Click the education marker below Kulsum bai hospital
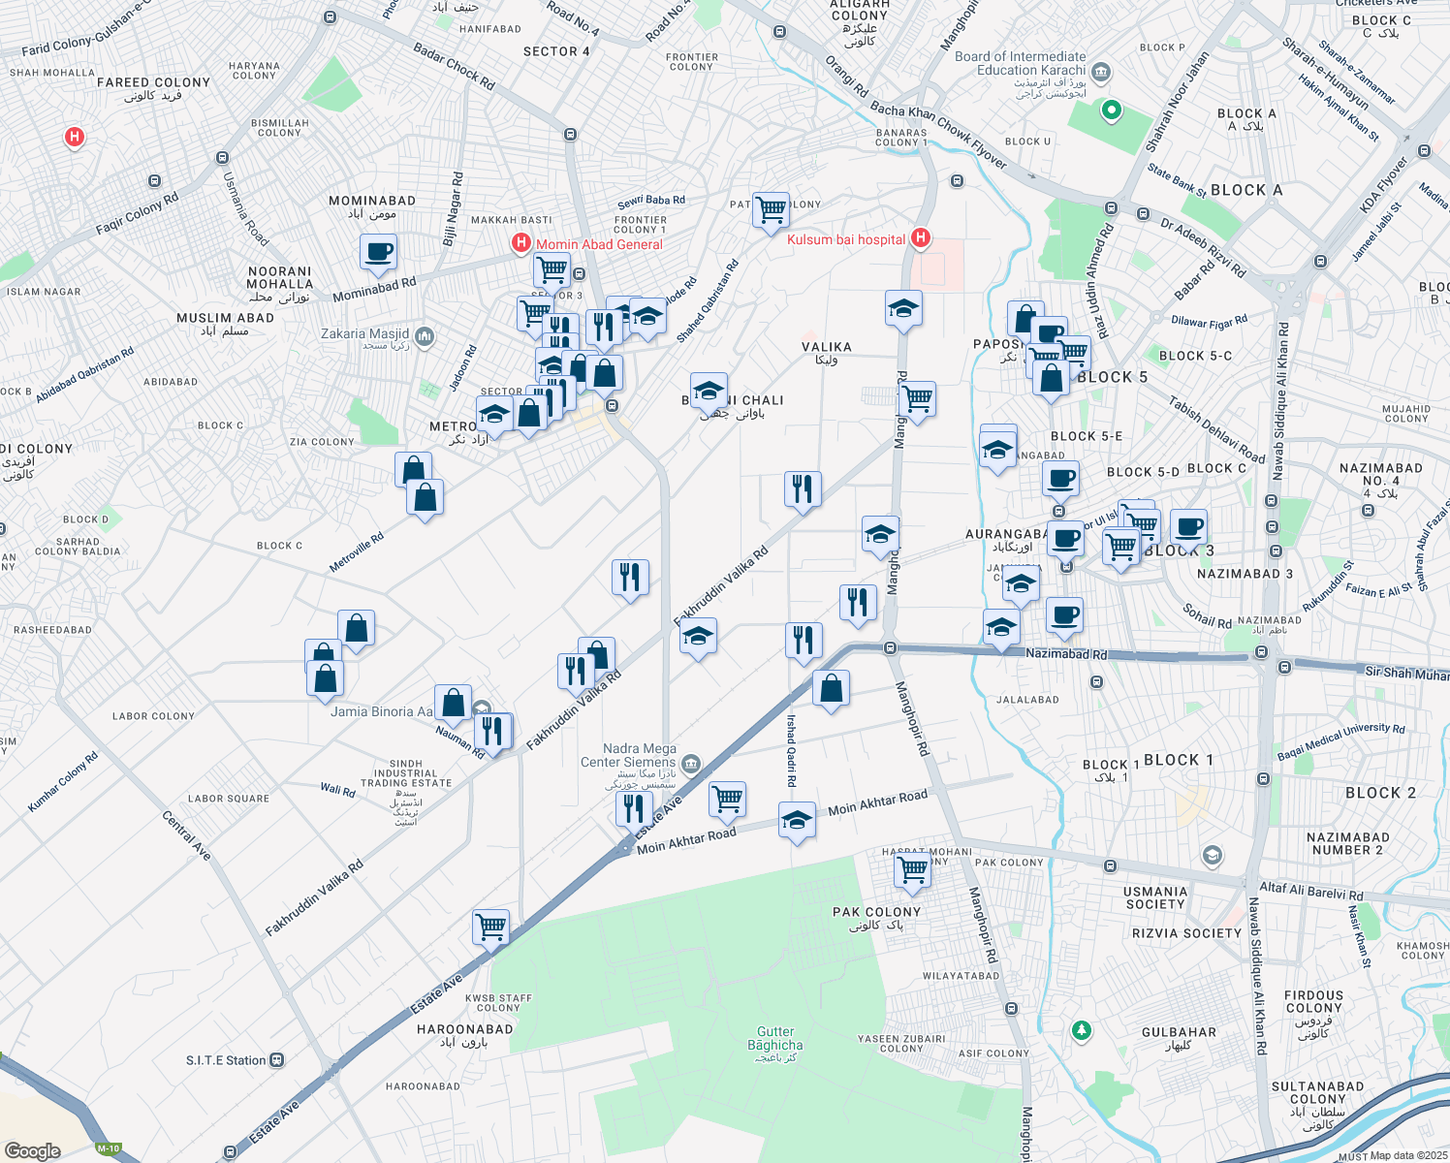1450x1163 pixels. (903, 310)
